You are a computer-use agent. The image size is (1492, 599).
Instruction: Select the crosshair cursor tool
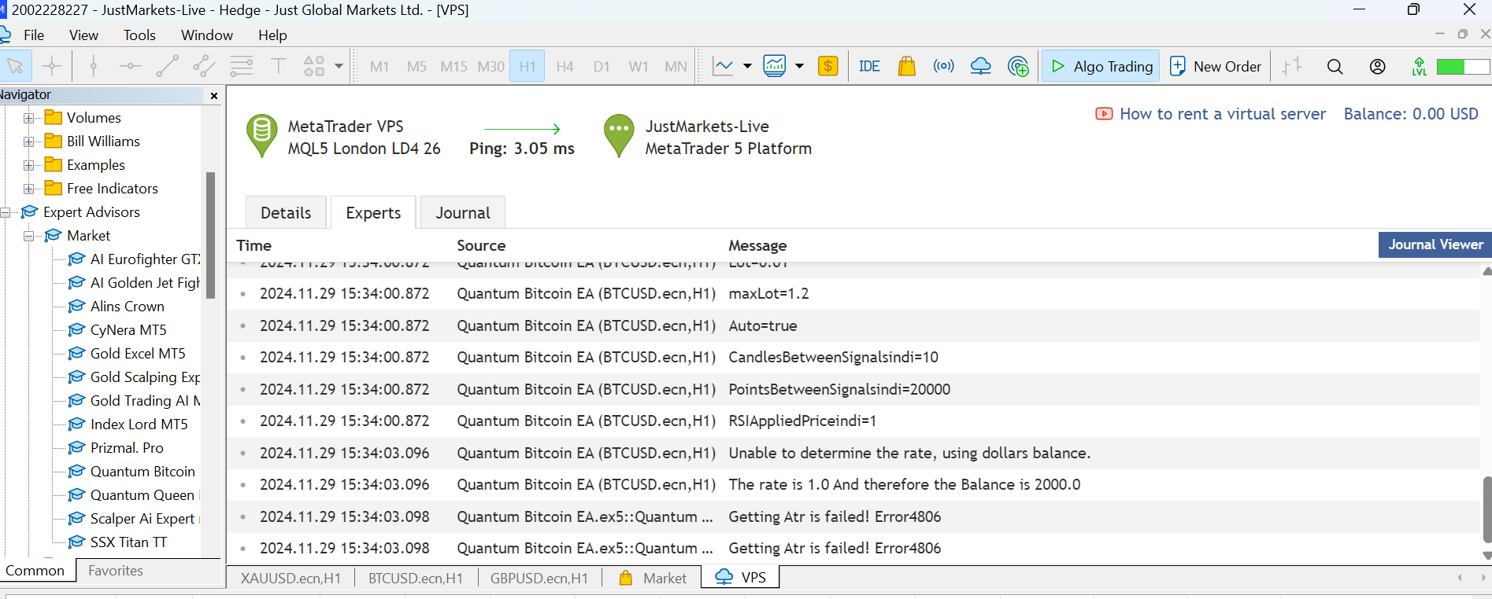point(52,66)
